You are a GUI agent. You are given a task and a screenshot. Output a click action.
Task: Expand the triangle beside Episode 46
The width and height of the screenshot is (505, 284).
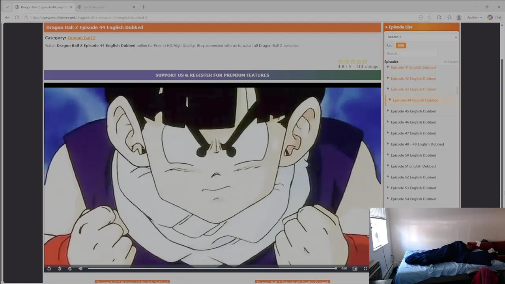pos(388,122)
